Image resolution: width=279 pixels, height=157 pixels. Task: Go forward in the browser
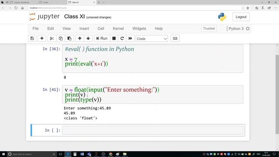coord(10,8)
